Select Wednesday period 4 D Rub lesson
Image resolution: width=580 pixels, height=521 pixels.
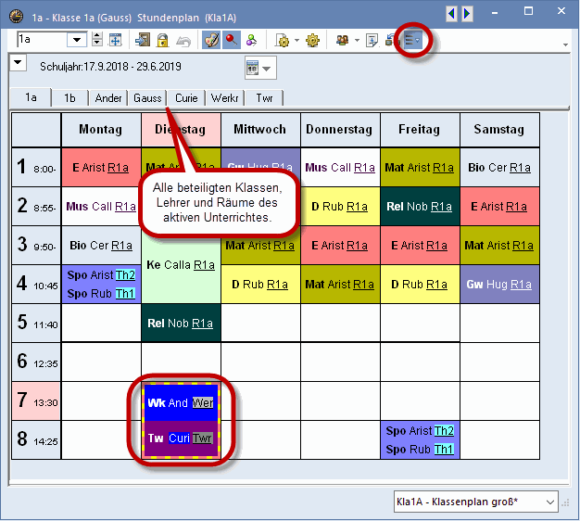coord(260,285)
